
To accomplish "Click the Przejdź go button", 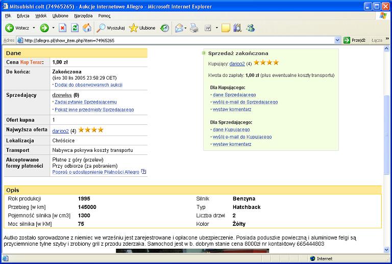I will [355, 40].
